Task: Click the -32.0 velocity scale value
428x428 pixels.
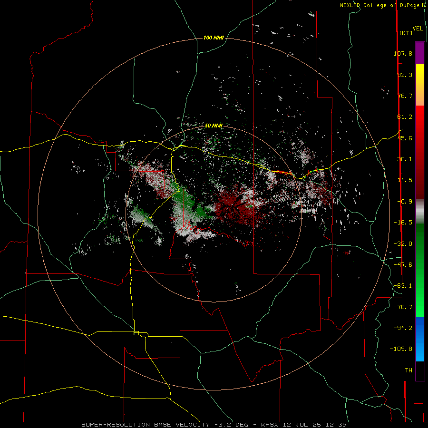Action: pos(403,244)
